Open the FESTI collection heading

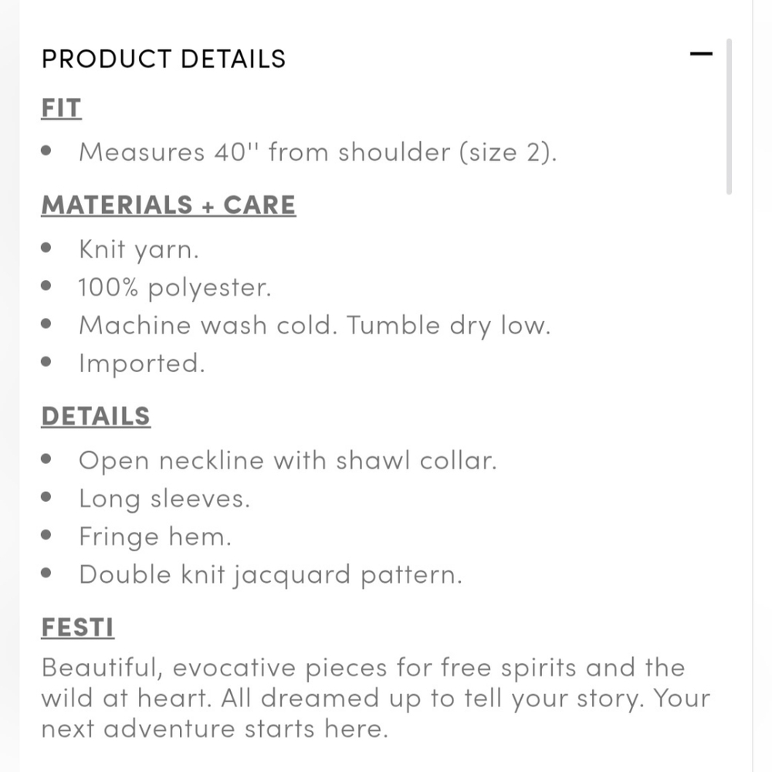click(x=77, y=628)
